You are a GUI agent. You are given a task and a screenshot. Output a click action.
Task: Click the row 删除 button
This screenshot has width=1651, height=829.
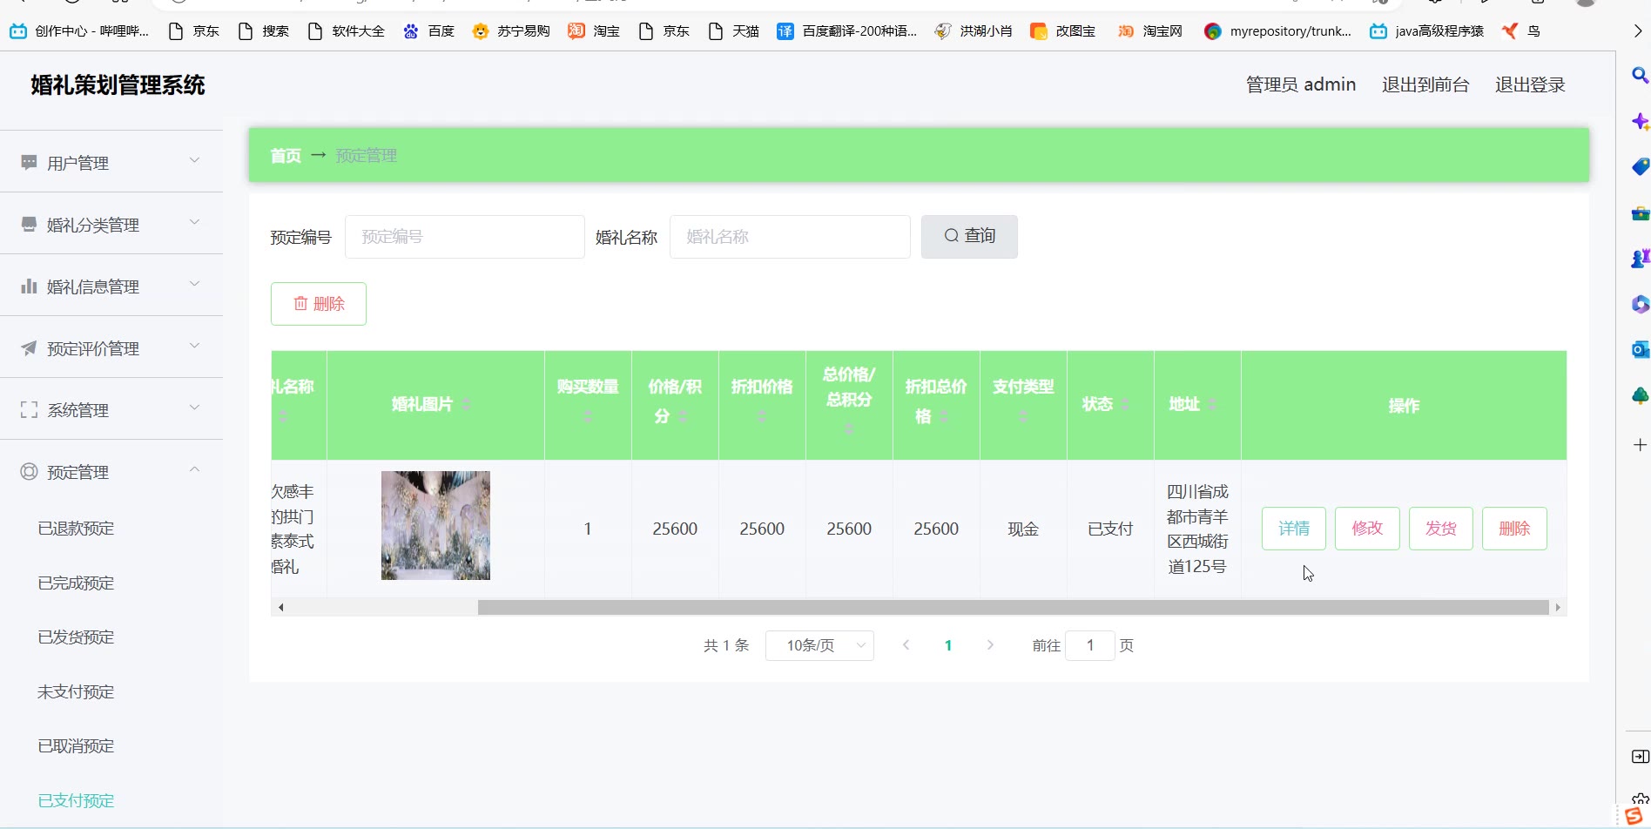pos(1514,529)
